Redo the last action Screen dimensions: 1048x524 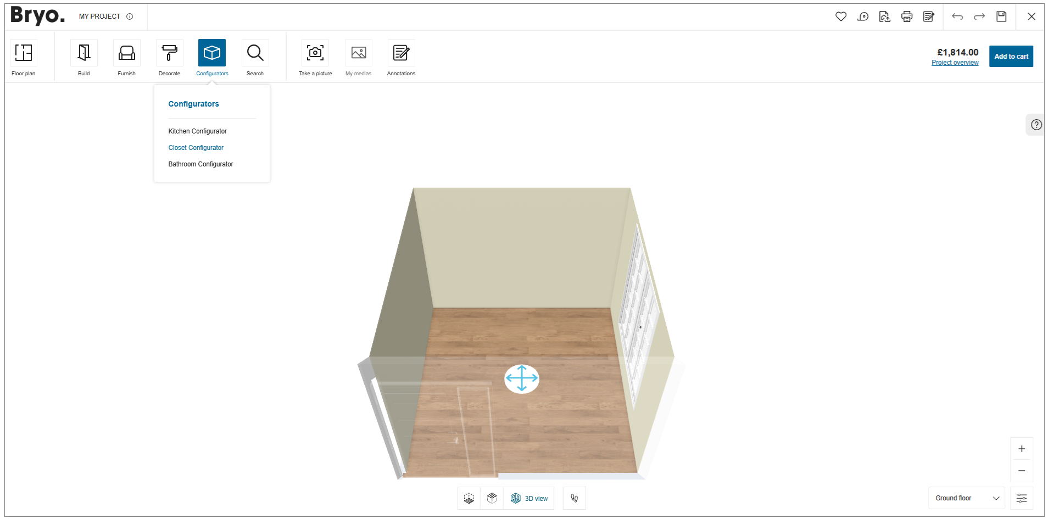[979, 16]
